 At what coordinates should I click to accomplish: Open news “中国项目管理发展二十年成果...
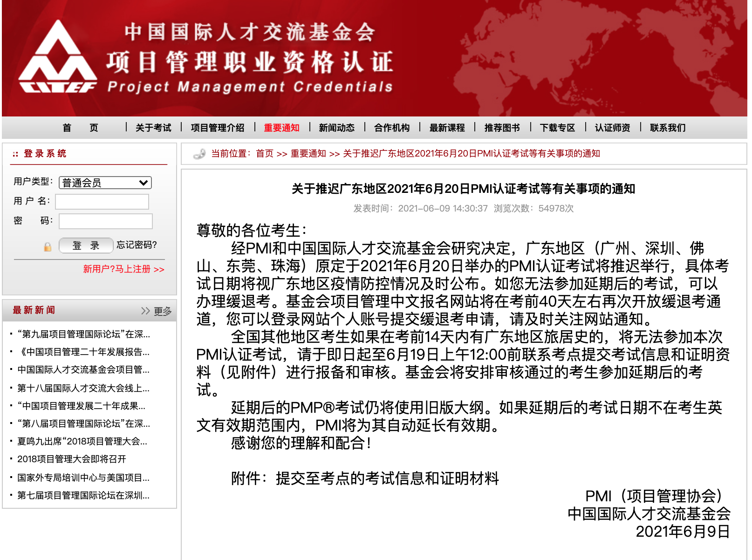coord(82,406)
